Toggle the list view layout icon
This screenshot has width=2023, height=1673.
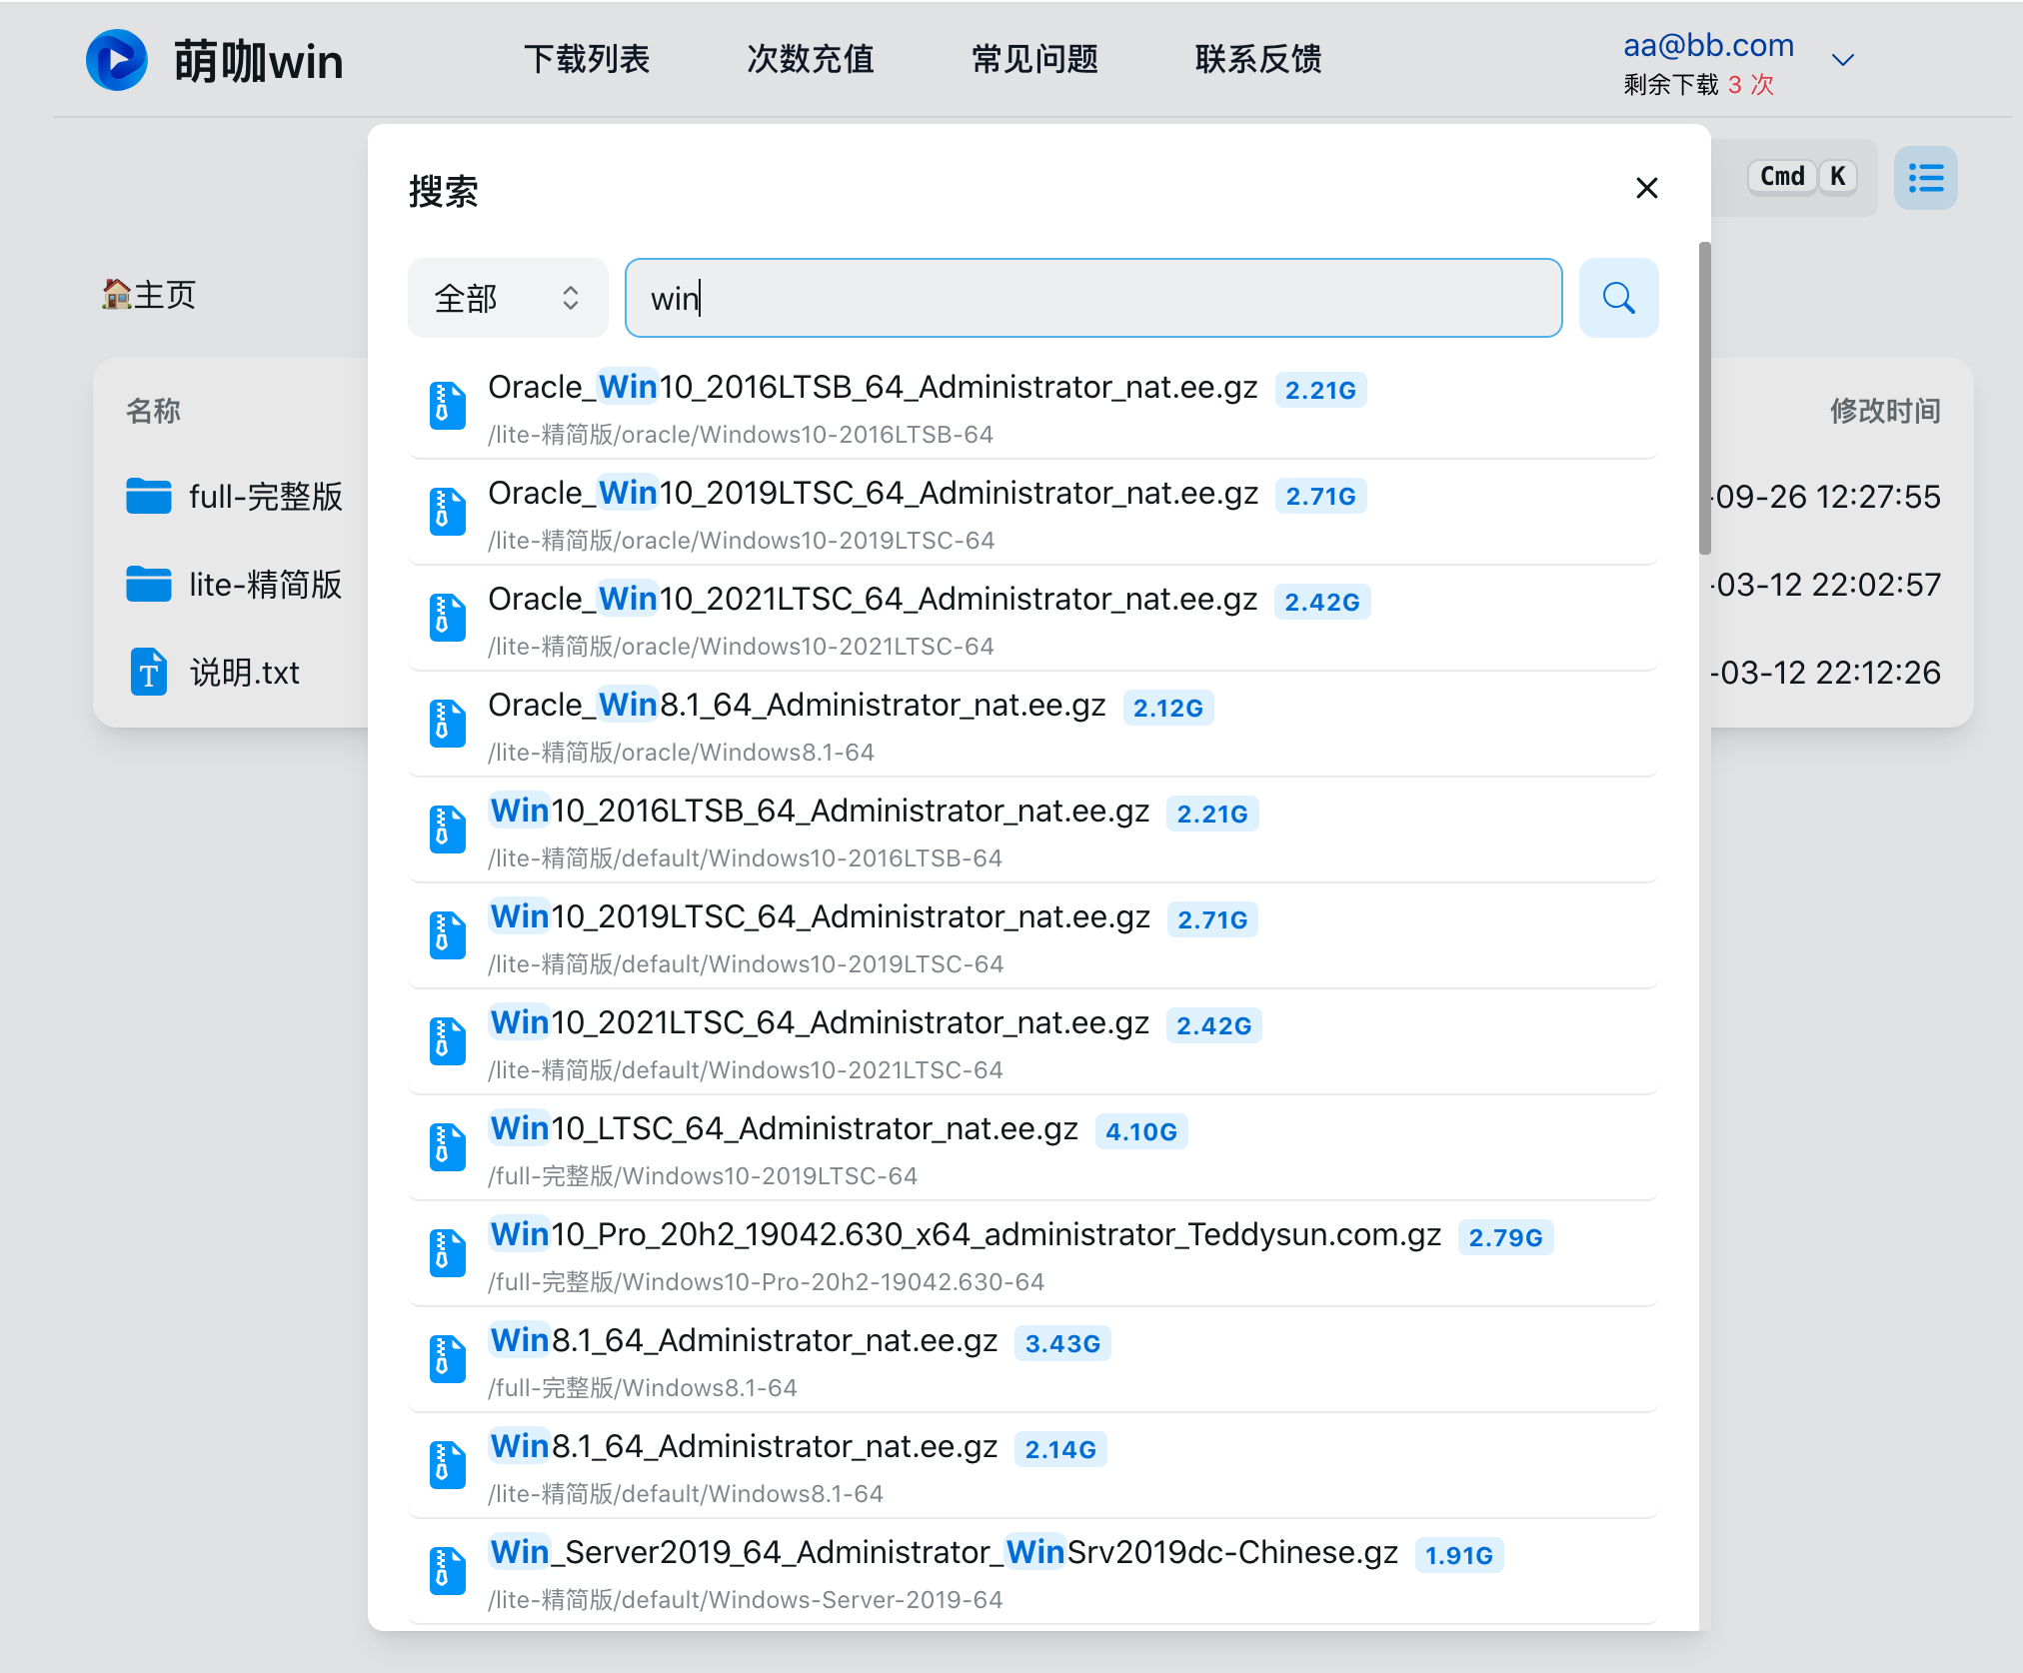click(x=1925, y=179)
